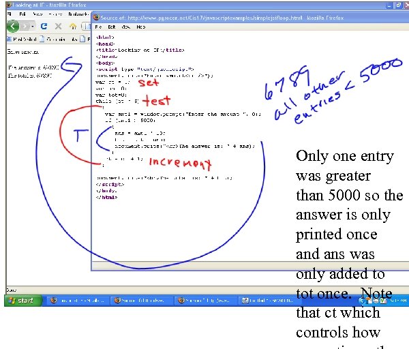Open the Most Visited bookmarks folder

tap(22, 39)
